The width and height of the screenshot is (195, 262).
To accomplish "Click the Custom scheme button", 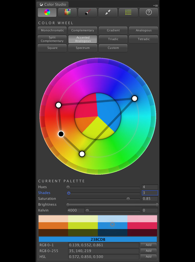I will coord(113,48).
